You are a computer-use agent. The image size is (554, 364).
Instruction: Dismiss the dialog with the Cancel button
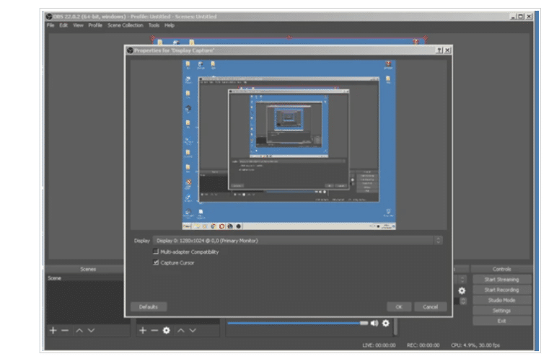pos(431,307)
